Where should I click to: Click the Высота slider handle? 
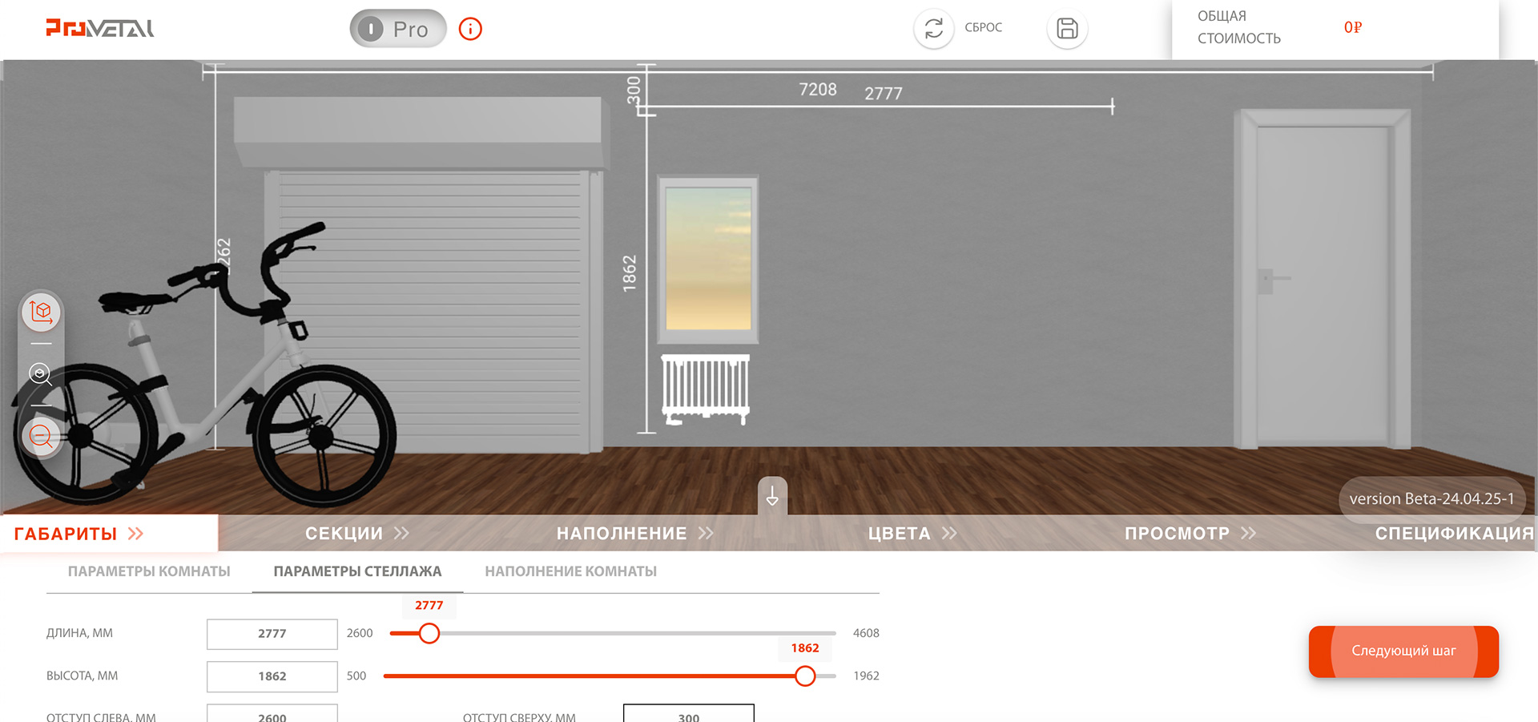(805, 676)
